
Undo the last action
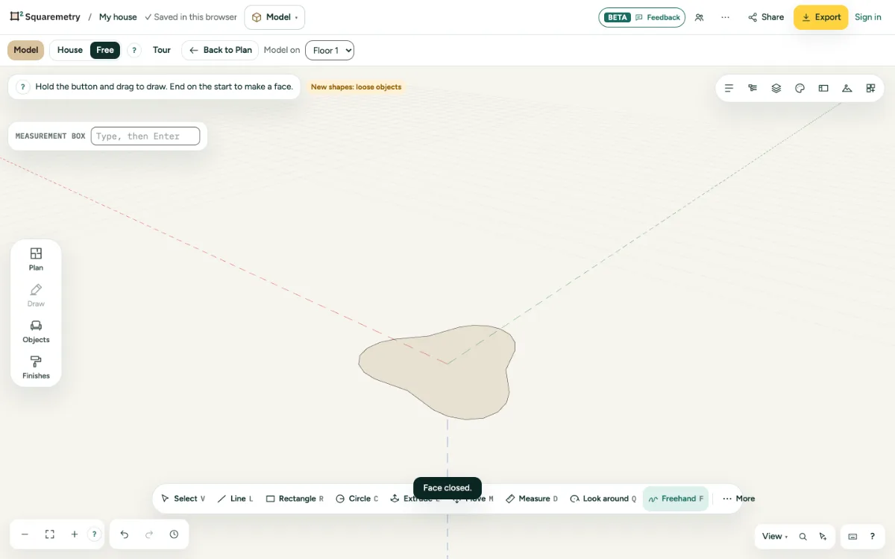pyautogui.click(x=125, y=534)
